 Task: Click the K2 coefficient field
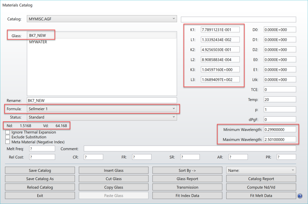point(220,50)
